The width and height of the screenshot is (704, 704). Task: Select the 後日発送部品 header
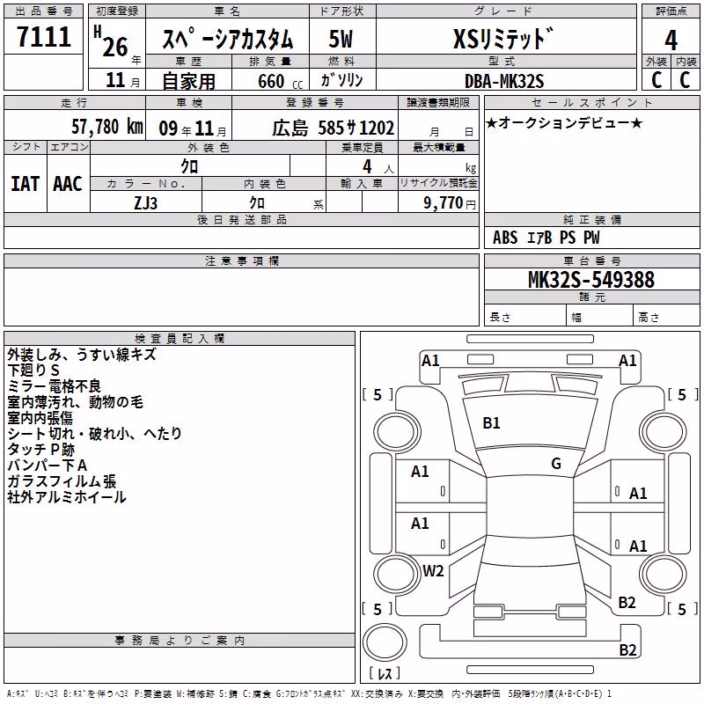pyautogui.click(x=242, y=219)
